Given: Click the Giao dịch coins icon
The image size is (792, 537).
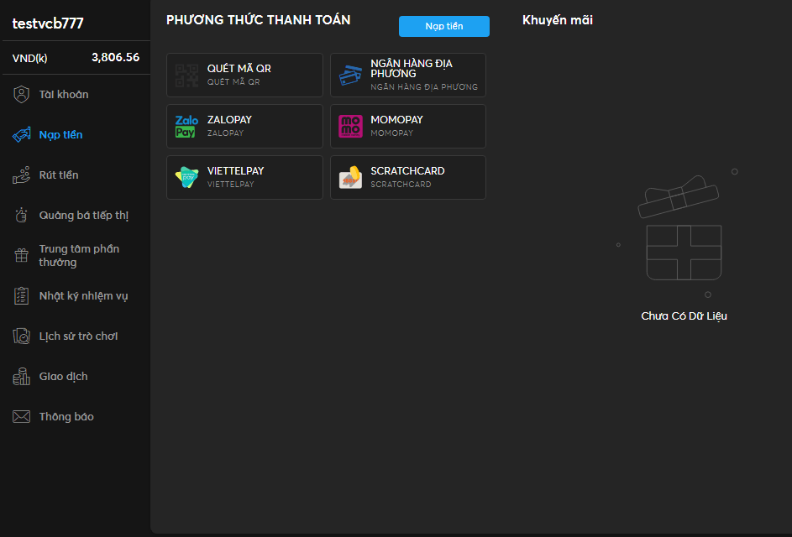Looking at the screenshot, I should click(21, 377).
